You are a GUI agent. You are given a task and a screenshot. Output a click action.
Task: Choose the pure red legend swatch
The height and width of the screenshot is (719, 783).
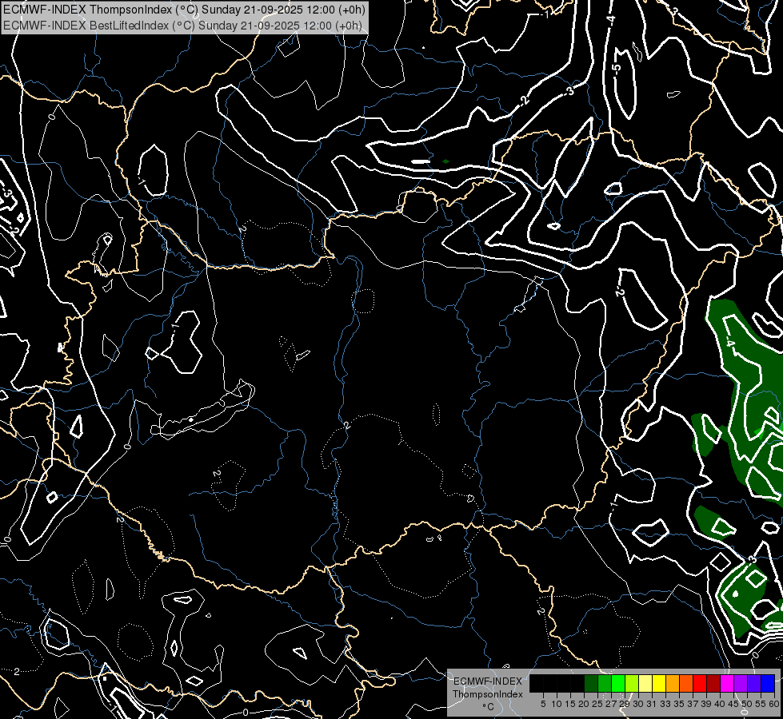[700, 683]
